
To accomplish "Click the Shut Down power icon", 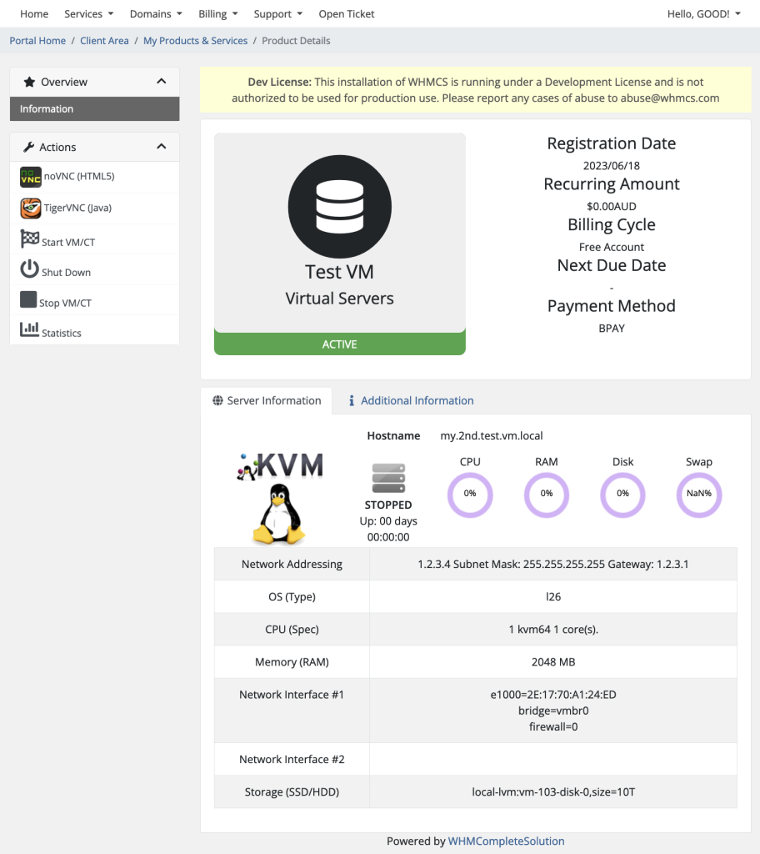I will tap(29, 269).
